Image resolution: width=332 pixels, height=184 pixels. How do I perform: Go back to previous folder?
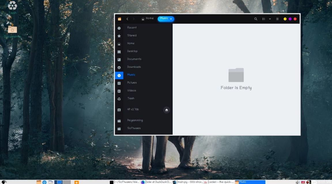click(127, 19)
